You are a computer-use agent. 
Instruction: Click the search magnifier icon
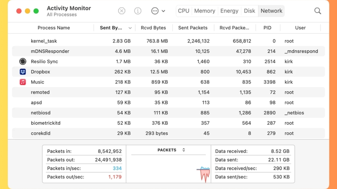(318, 11)
